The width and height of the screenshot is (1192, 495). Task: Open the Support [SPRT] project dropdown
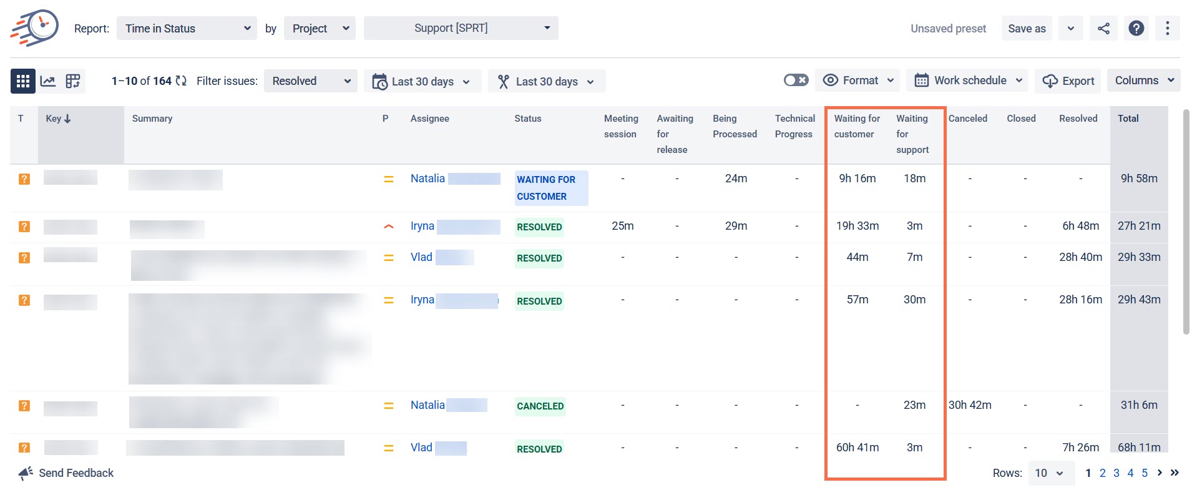point(461,28)
